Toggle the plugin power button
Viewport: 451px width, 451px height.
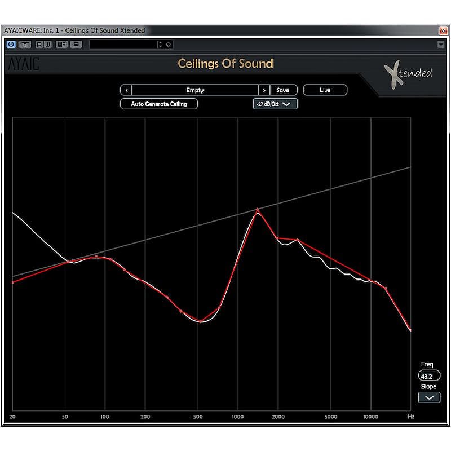click(11, 45)
